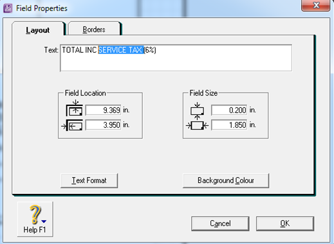Click the Field Location group label
The width and height of the screenshot is (334, 244).
pos(85,93)
